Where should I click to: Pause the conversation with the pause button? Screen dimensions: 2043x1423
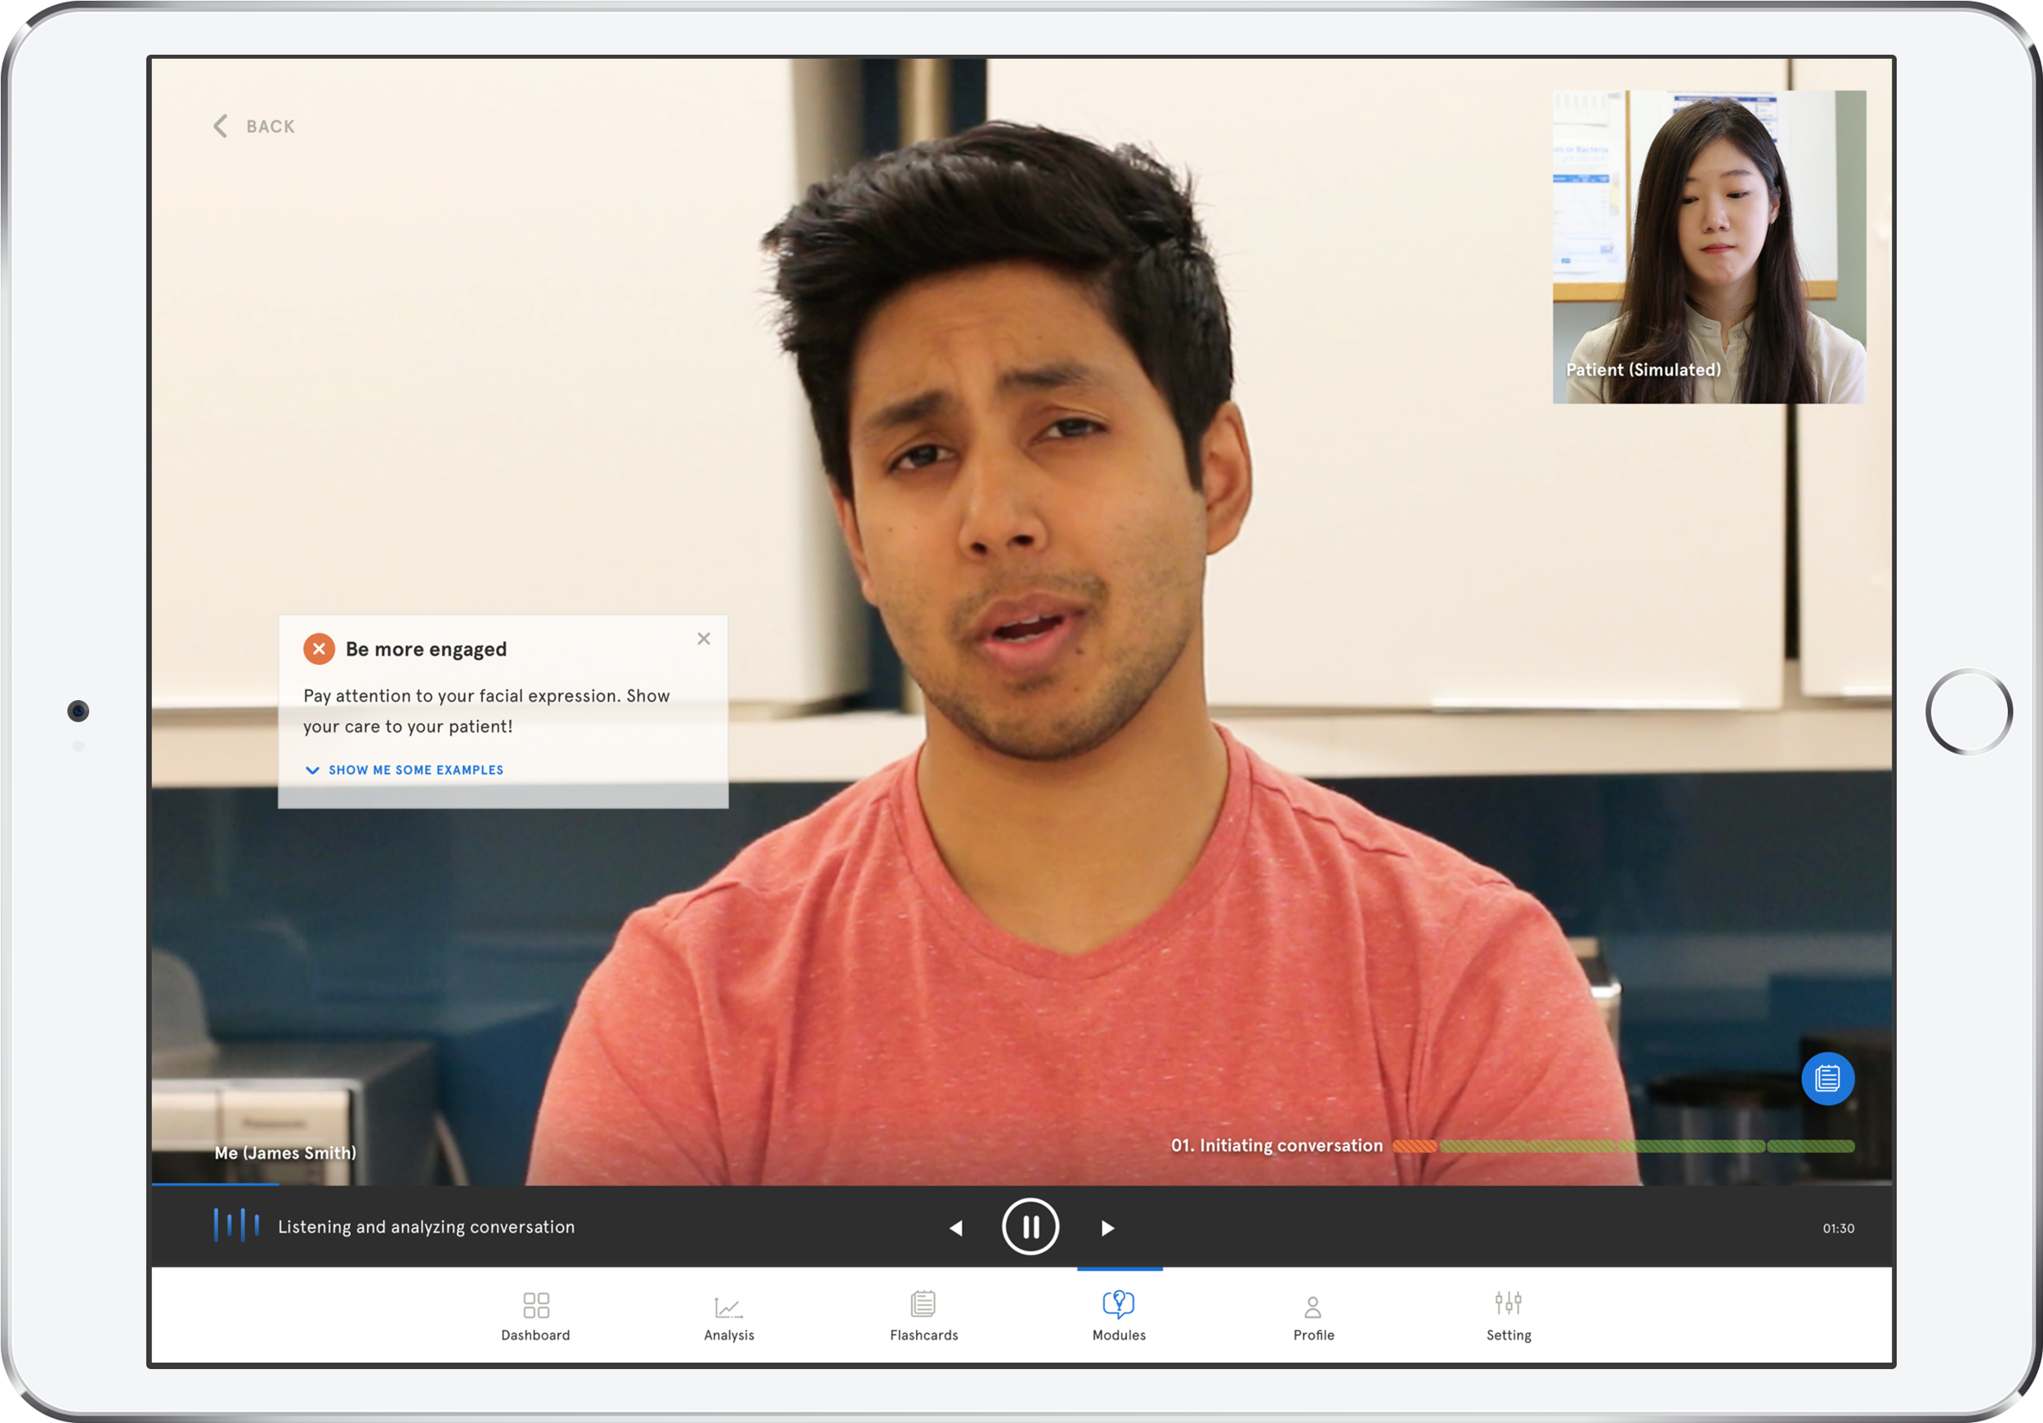tap(1030, 1227)
